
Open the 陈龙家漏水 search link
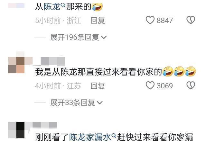coord(90,137)
